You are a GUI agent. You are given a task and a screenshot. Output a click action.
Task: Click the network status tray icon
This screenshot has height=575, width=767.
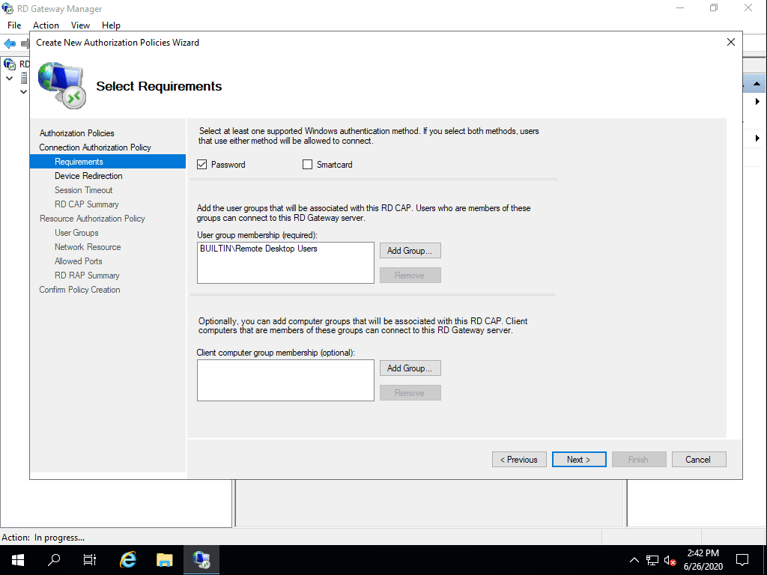(x=652, y=560)
